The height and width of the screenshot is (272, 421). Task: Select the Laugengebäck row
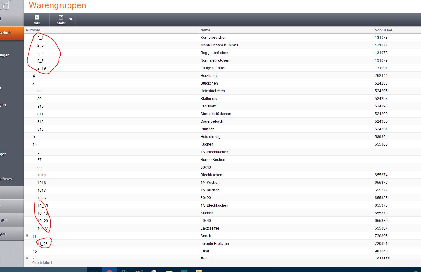(x=213, y=68)
